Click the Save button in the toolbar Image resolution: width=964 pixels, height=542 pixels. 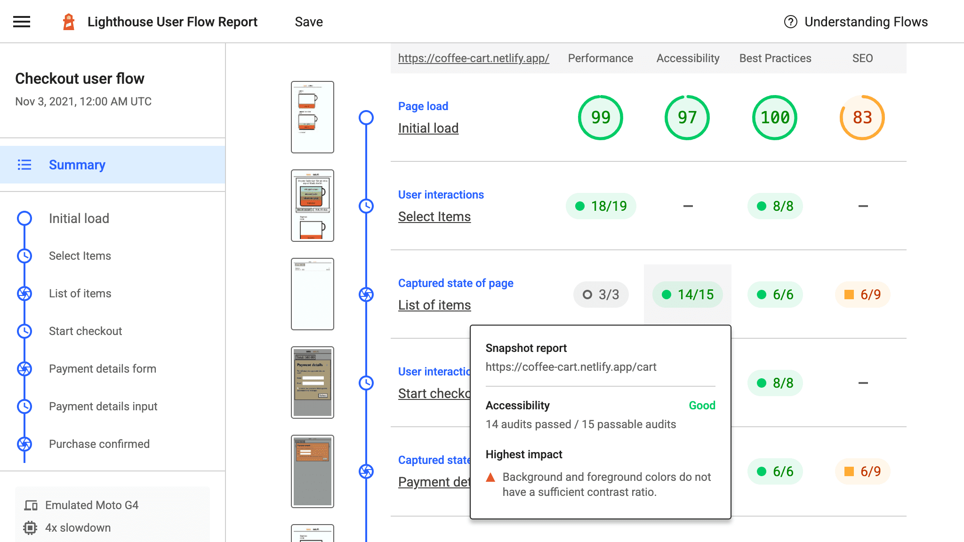pos(309,21)
